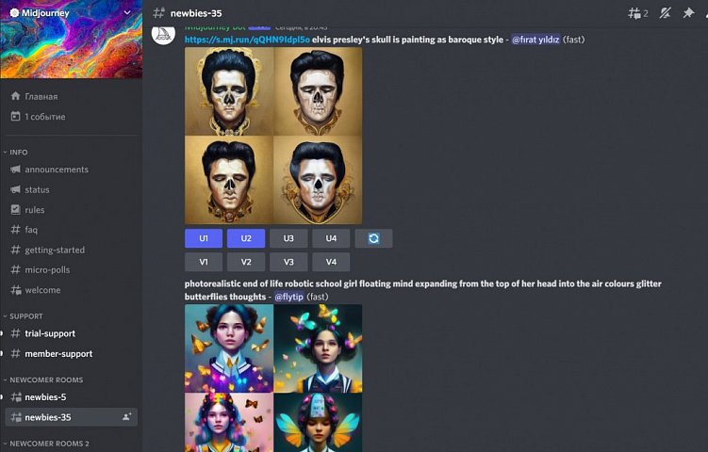The image size is (708, 452).
Task: Click the megaphone icon beside announcements
Action: pos(15,169)
